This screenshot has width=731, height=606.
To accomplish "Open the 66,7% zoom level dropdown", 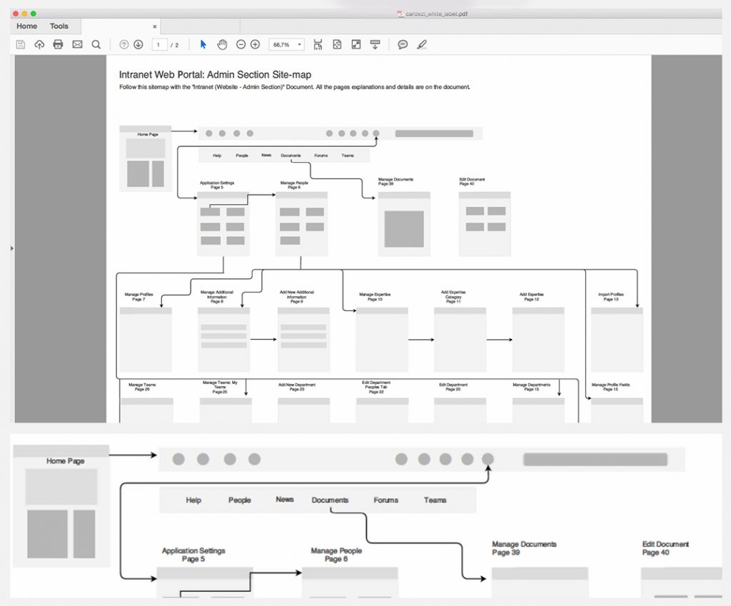I will point(286,44).
